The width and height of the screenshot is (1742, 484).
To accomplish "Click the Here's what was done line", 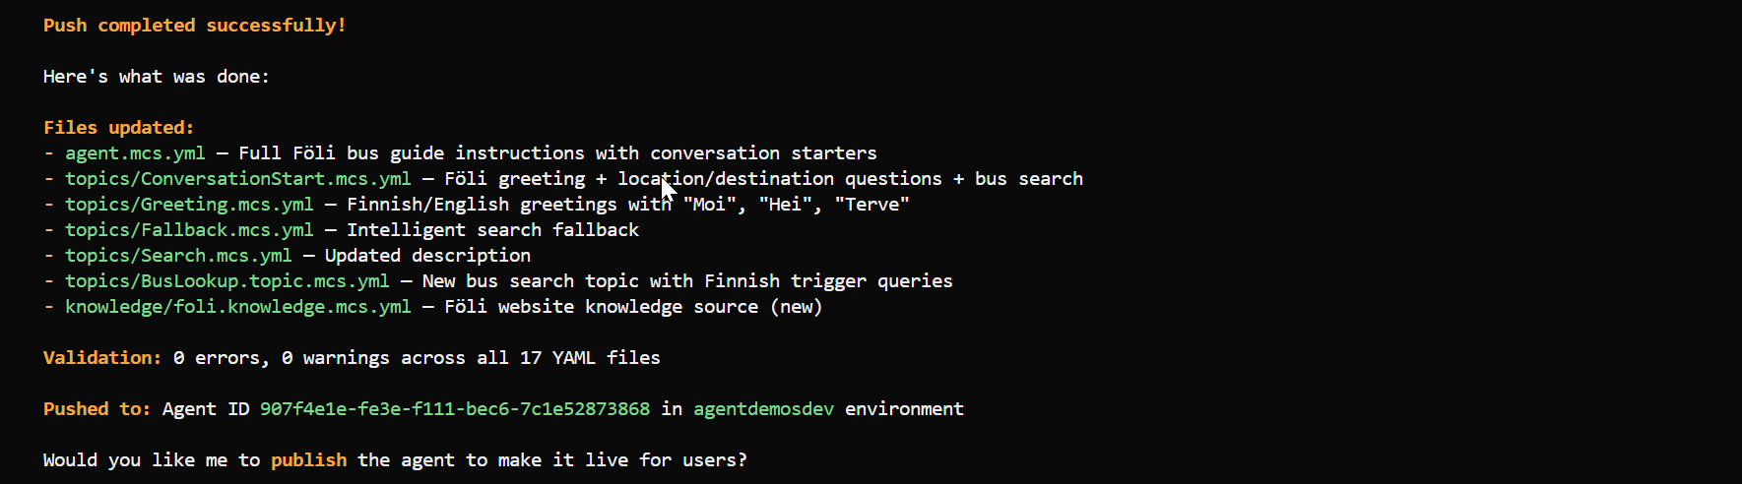I will click(x=157, y=77).
